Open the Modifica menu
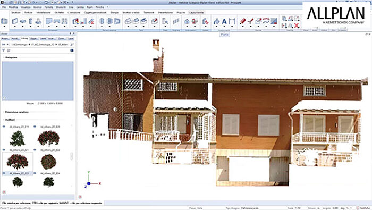Viewport: 372px width, 210px height. [x=13, y=7]
